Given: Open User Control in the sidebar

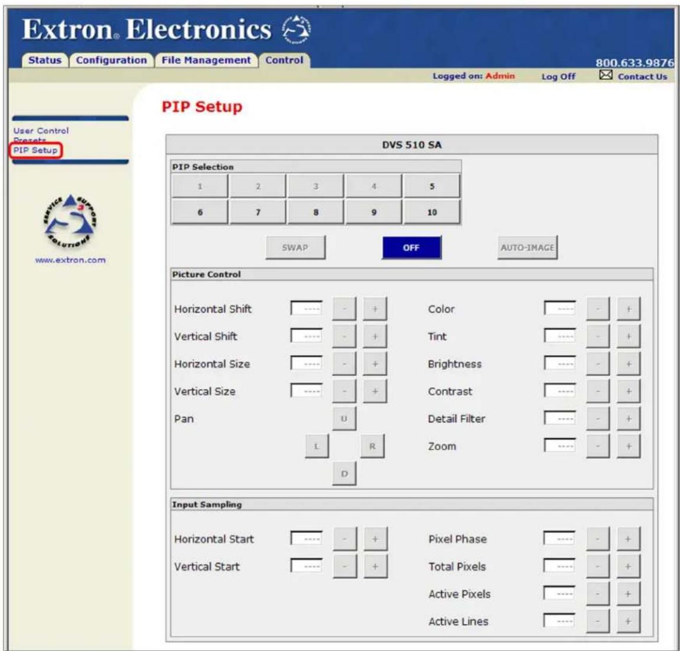Looking at the screenshot, I should tap(41, 131).
